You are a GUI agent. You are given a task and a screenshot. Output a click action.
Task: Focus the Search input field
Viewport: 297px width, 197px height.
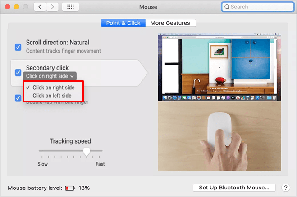[258, 7]
